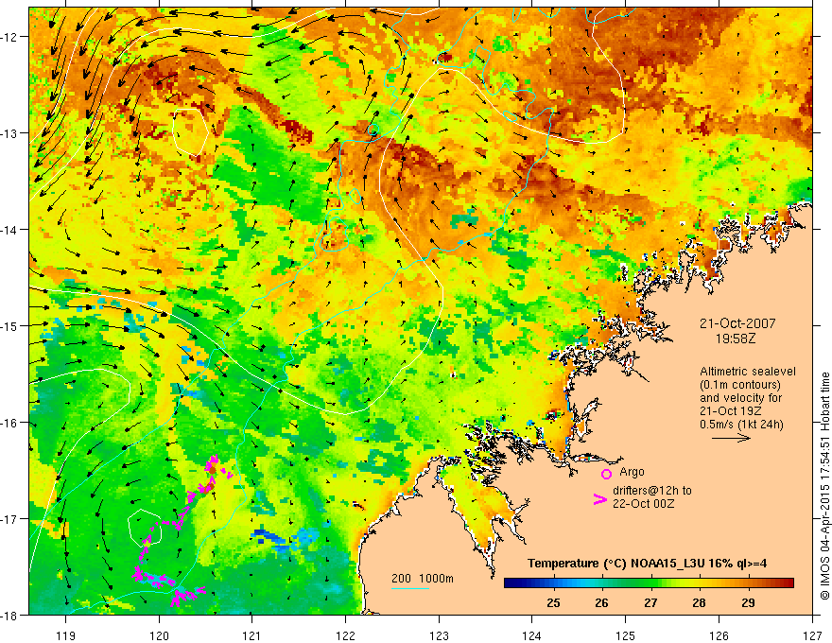Click the 'and velocity for' legend text
This screenshot has height=643, width=832.
(x=740, y=398)
